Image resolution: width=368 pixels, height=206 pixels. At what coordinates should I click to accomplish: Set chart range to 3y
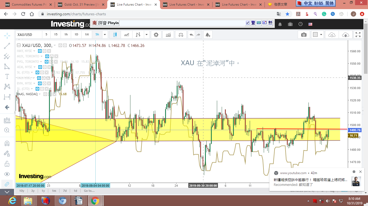(33, 191)
